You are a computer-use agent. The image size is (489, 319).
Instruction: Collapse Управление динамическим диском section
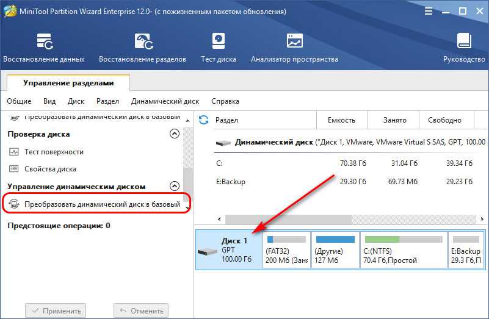(174, 186)
